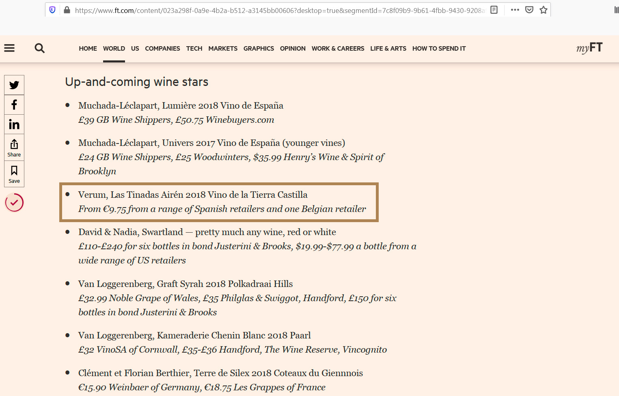This screenshot has height=396, width=619.
Task: Share article on Facebook
Action: (x=14, y=105)
